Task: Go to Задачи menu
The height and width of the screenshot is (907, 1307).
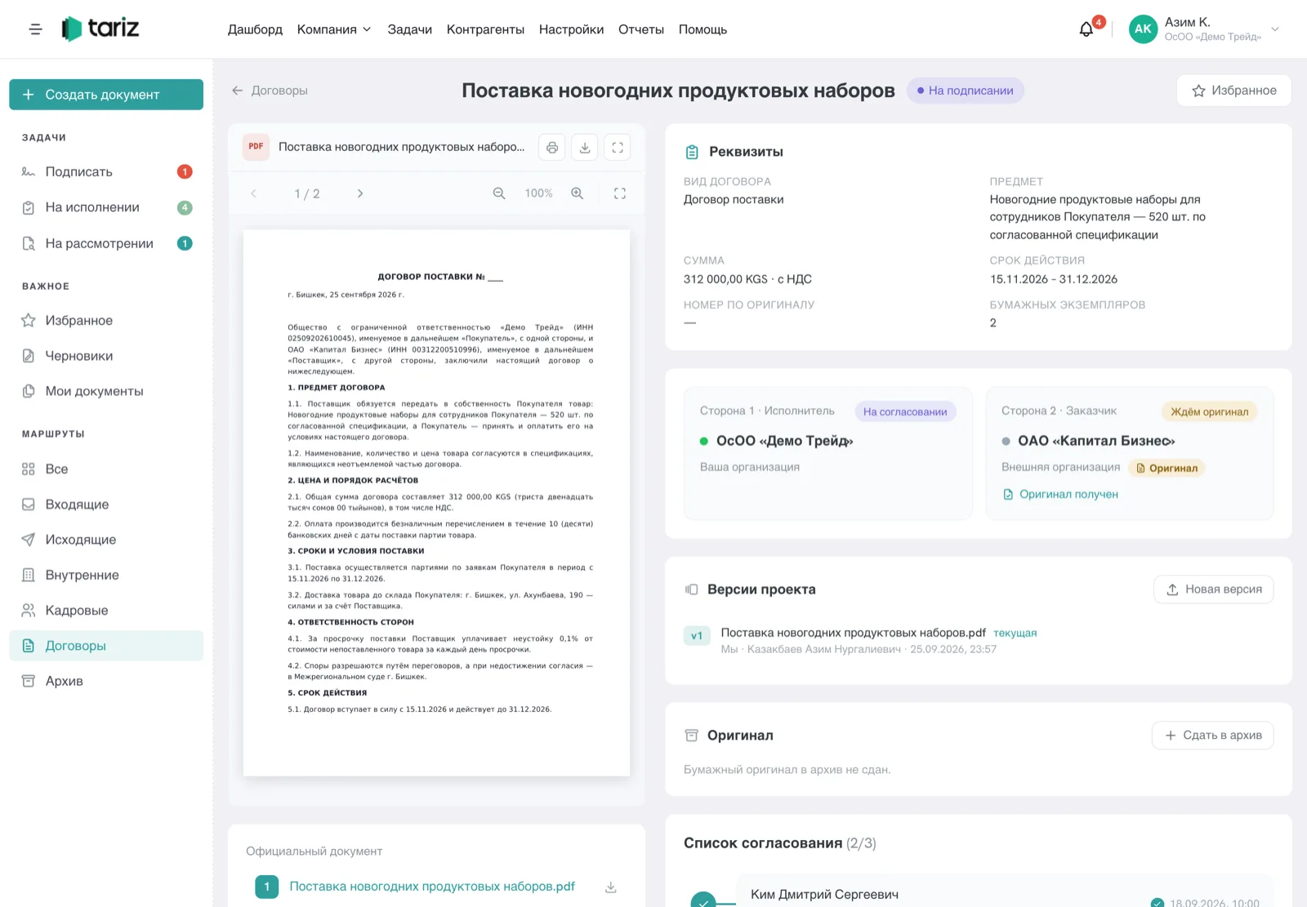Action: (409, 29)
